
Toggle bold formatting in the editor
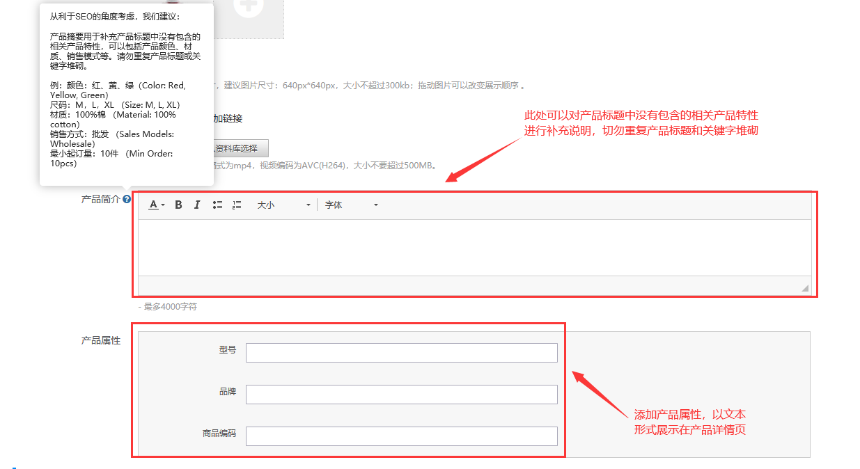coord(178,205)
